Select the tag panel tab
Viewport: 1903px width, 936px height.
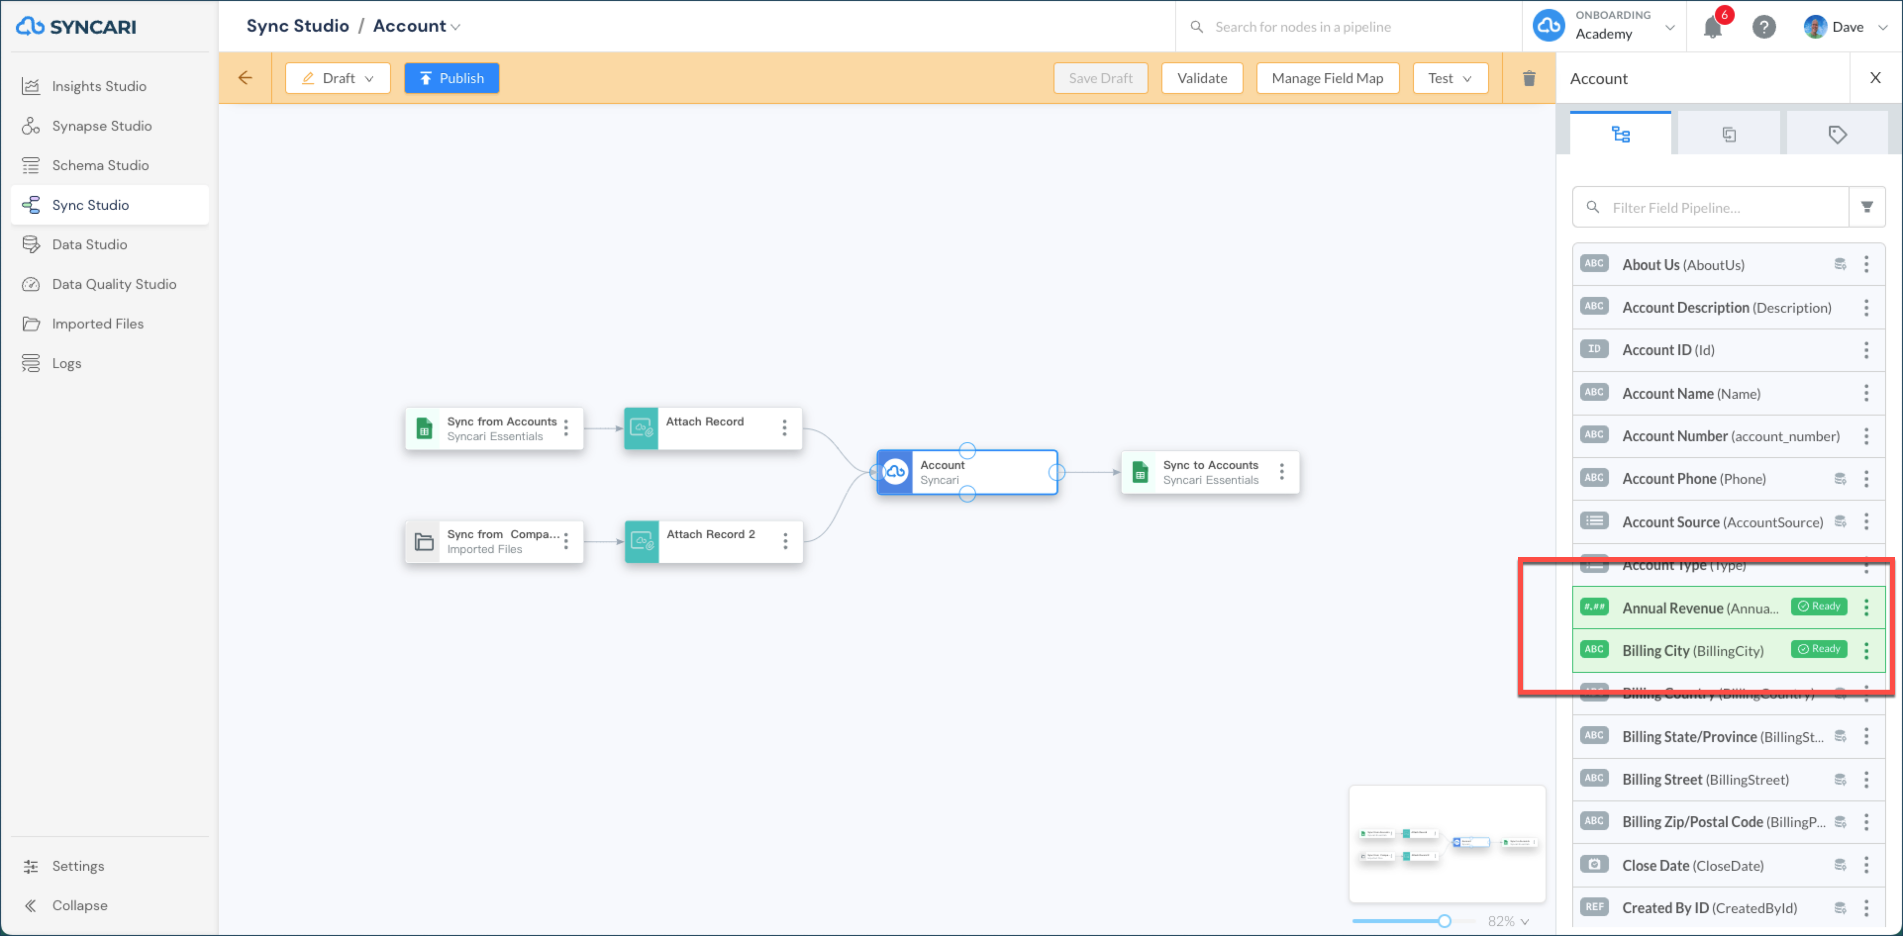(1837, 134)
